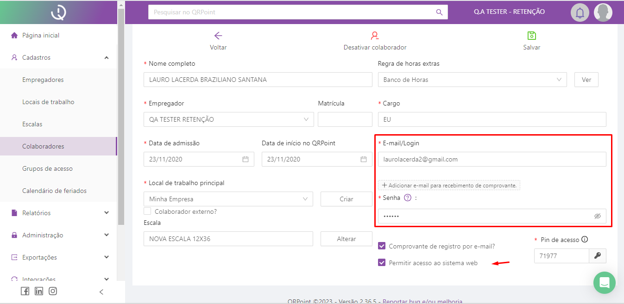Open the Empregador dropdown
Image resolution: width=624 pixels, height=304 pixels.
pyautogui.click(x=228, y=119)
